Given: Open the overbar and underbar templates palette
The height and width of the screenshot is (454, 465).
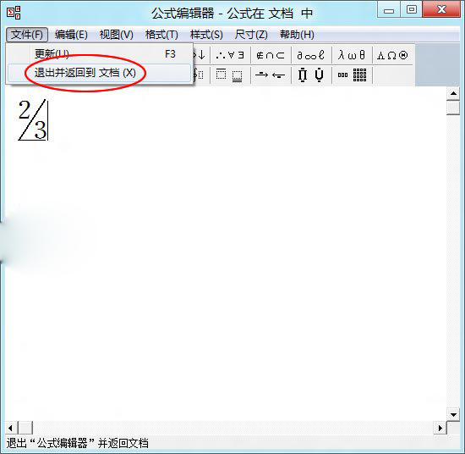Looking at the screenshot, I should pos(230,75).
